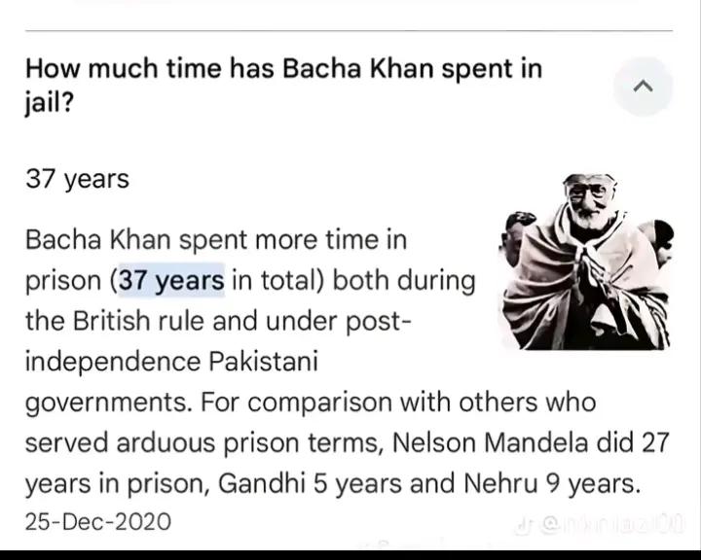Select the standalone "37 years" answer line
The height and width of the screenshot is (560, 701).
[x=77, y=179]
